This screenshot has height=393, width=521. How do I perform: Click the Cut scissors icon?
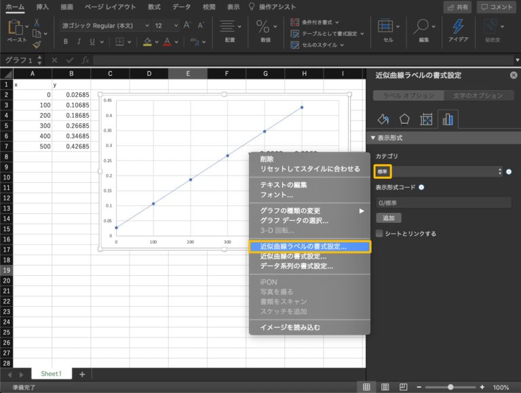click(37, 23)
